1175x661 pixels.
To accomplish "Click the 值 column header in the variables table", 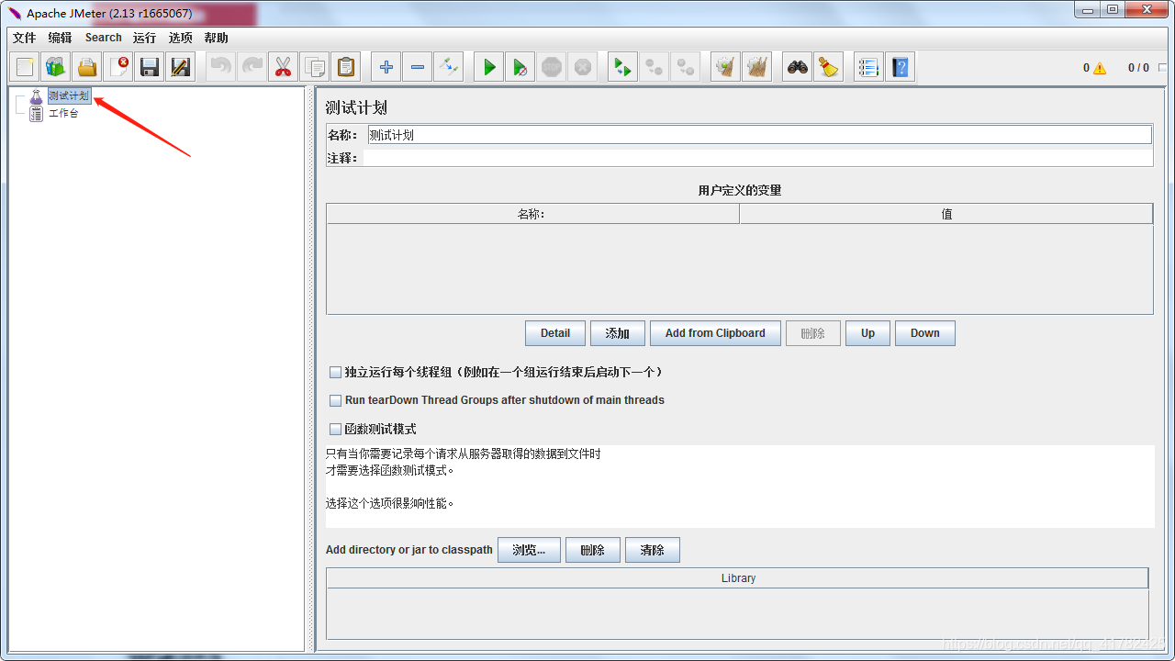I will (946, 214).
